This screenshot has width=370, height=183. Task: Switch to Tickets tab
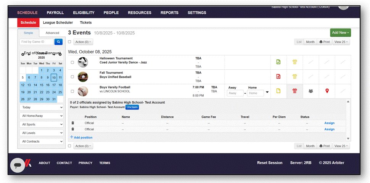(x=86, y=22)
